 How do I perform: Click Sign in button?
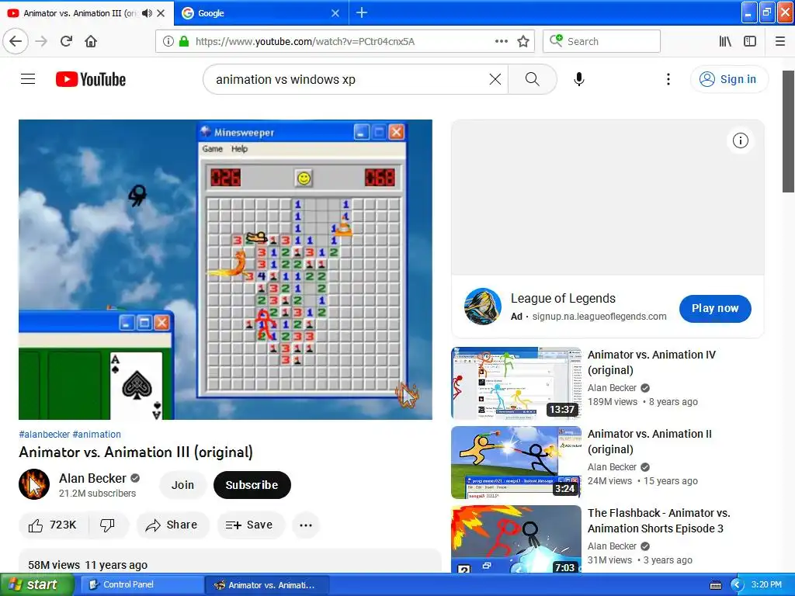[x=729, y=79]
